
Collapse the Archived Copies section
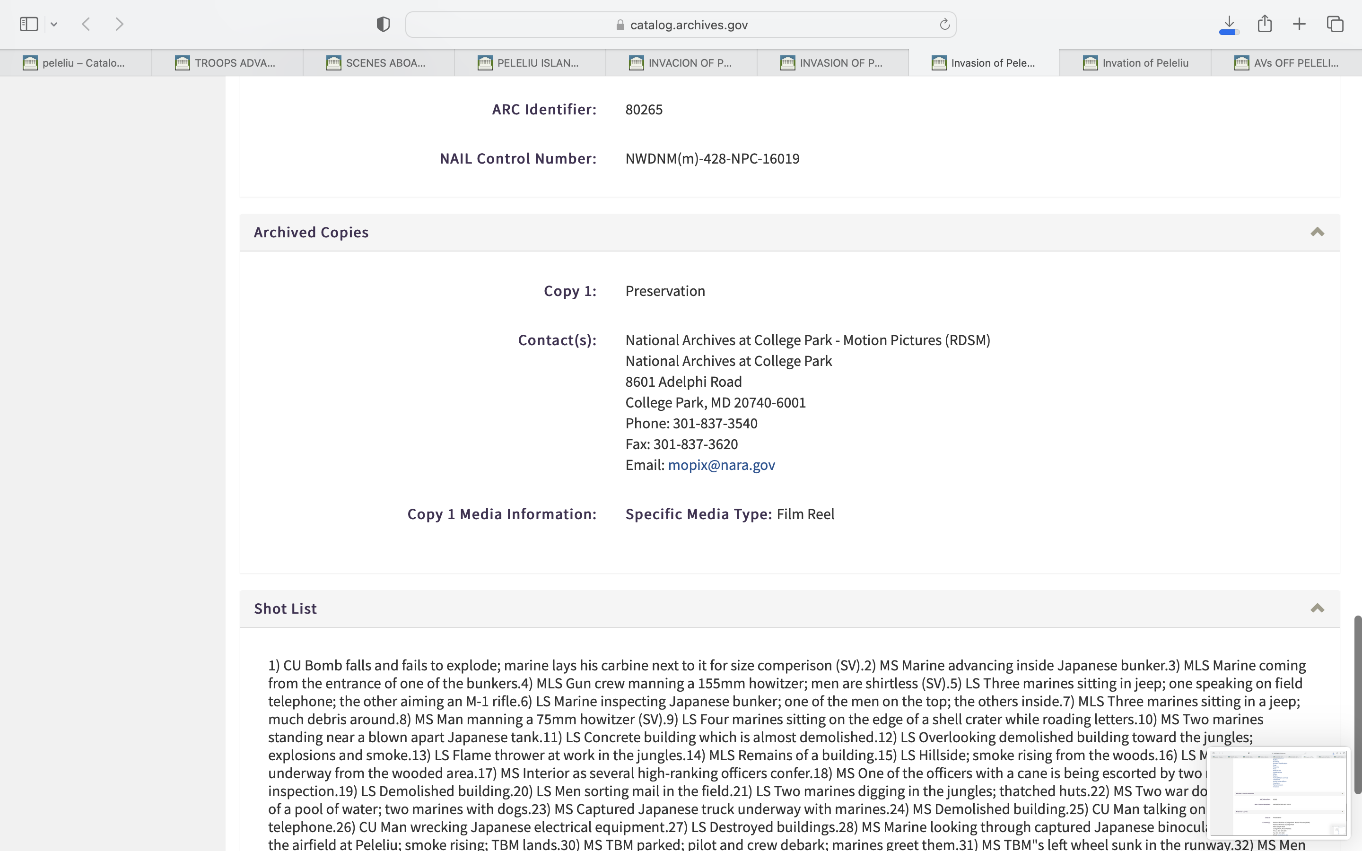(x=1317, y=233)
